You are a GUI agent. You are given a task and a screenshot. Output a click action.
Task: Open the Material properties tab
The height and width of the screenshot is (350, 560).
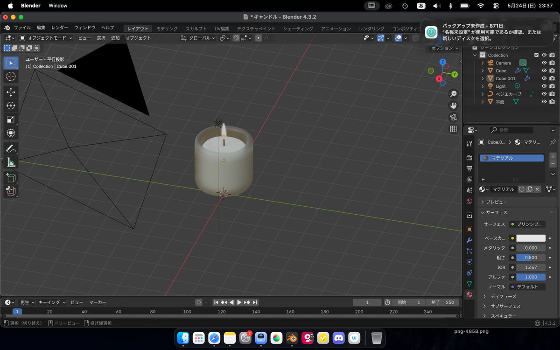click(469, 294)
